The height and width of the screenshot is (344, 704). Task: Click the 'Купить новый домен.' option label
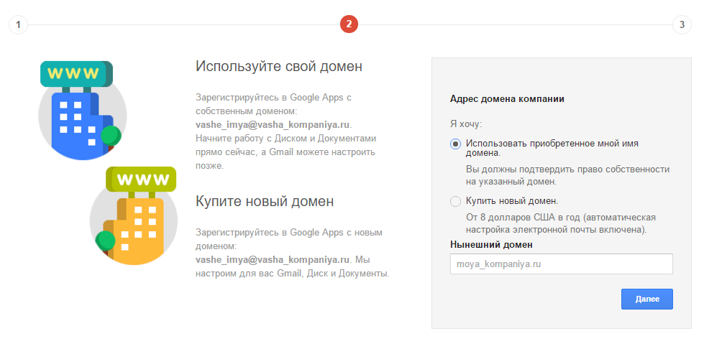point(512,201)
